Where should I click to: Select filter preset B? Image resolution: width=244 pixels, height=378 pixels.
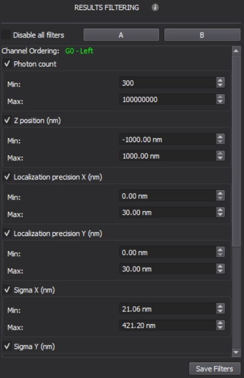(202, 35)
